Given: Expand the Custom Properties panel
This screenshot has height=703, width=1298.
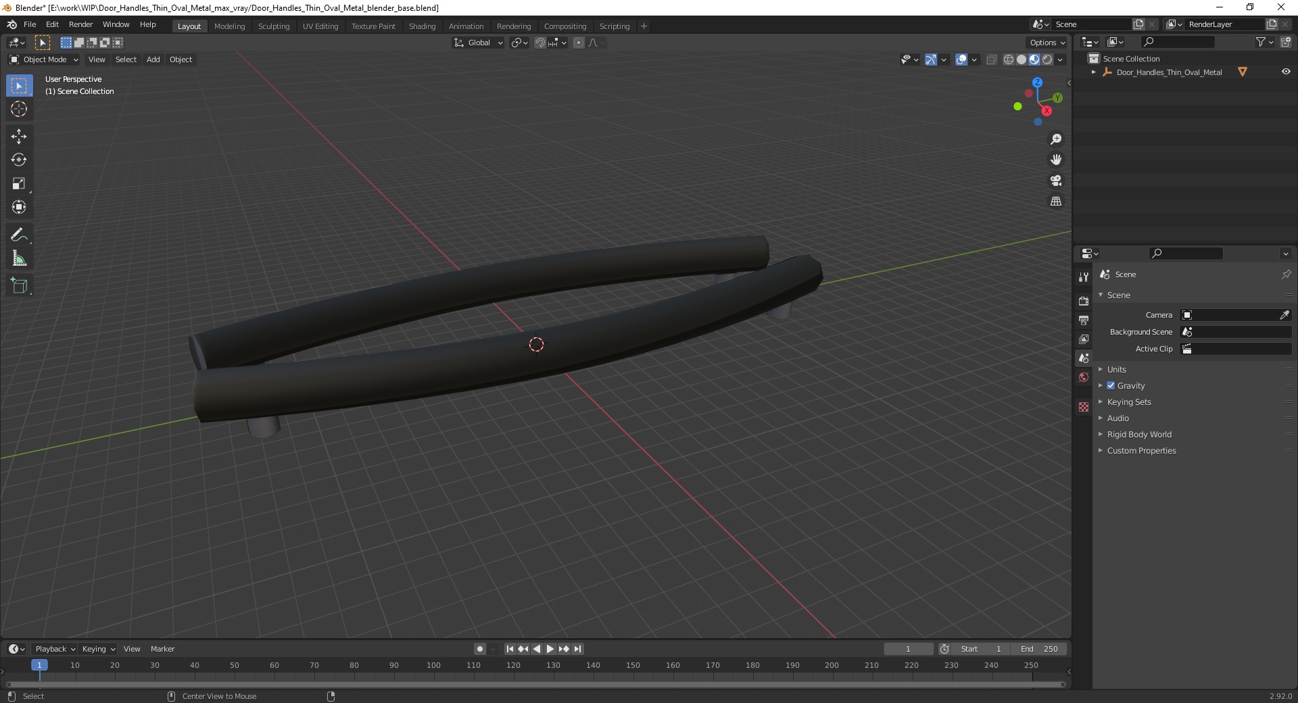Looking at the screenshot, I should (x=1141, y=450).
